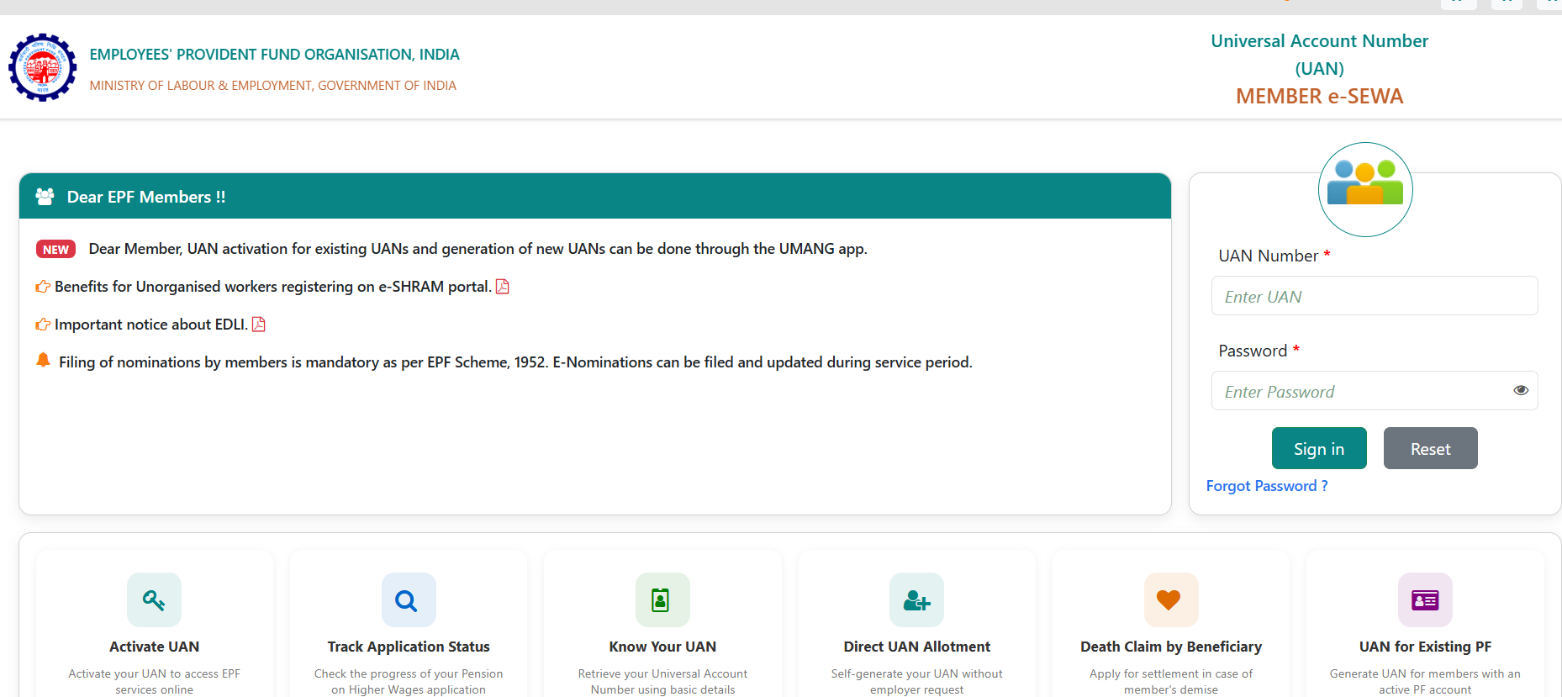Click the Death Claim heart icon
The width and height of the screenshot is (1562, 697).
[x=1170, y=600]
